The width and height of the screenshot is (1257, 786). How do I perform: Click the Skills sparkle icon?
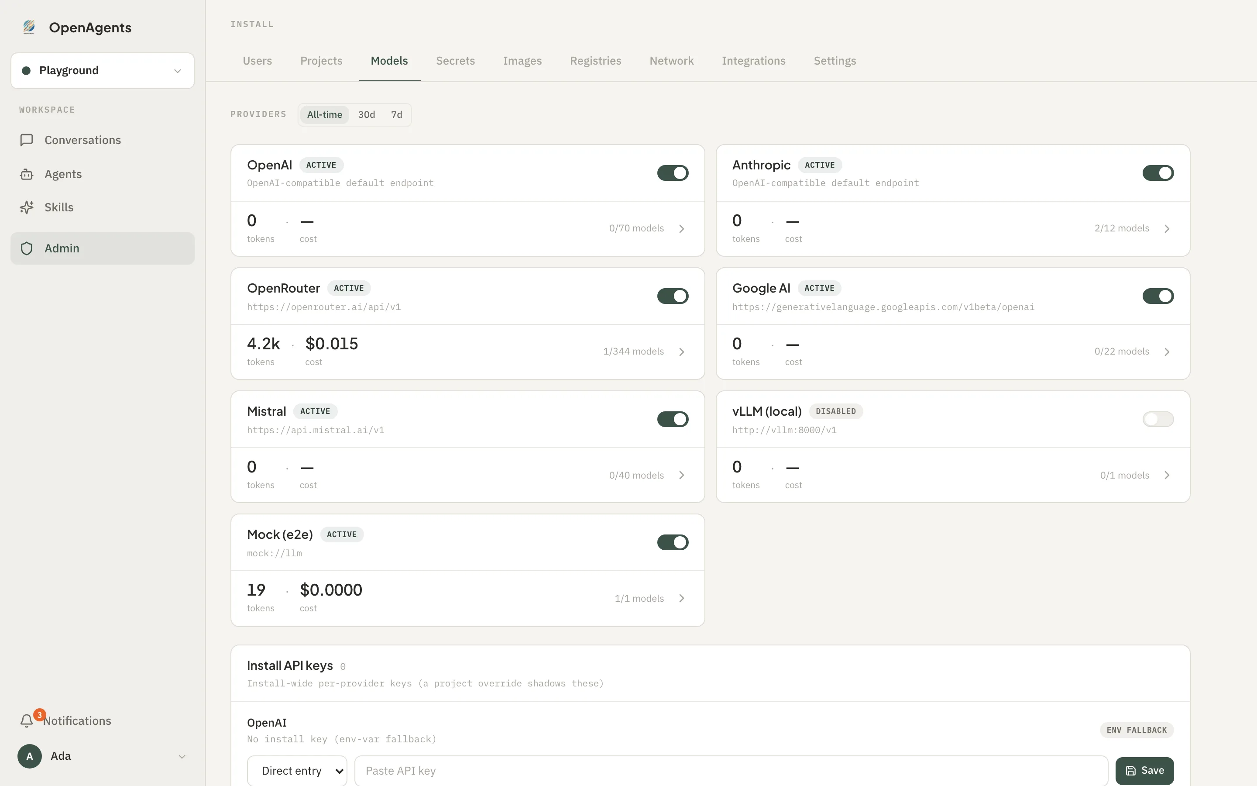tap(27, 207)
